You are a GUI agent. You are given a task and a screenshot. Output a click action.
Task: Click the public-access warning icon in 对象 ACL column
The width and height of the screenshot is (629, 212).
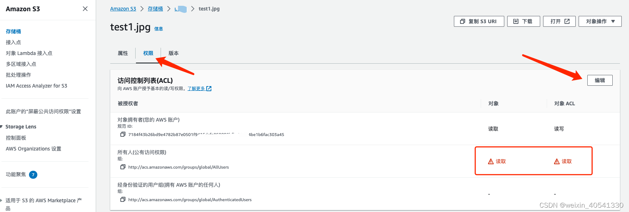[x=557, y=161]
